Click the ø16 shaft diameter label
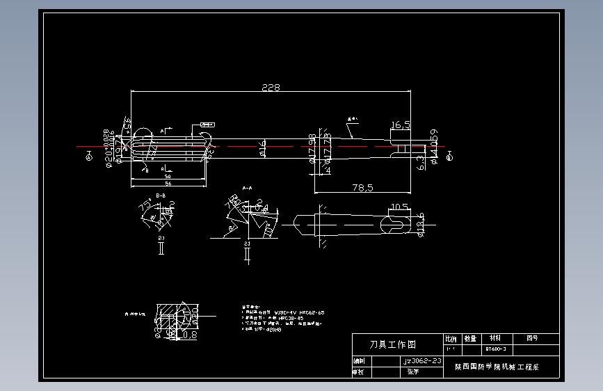 [x=262, y=149]
